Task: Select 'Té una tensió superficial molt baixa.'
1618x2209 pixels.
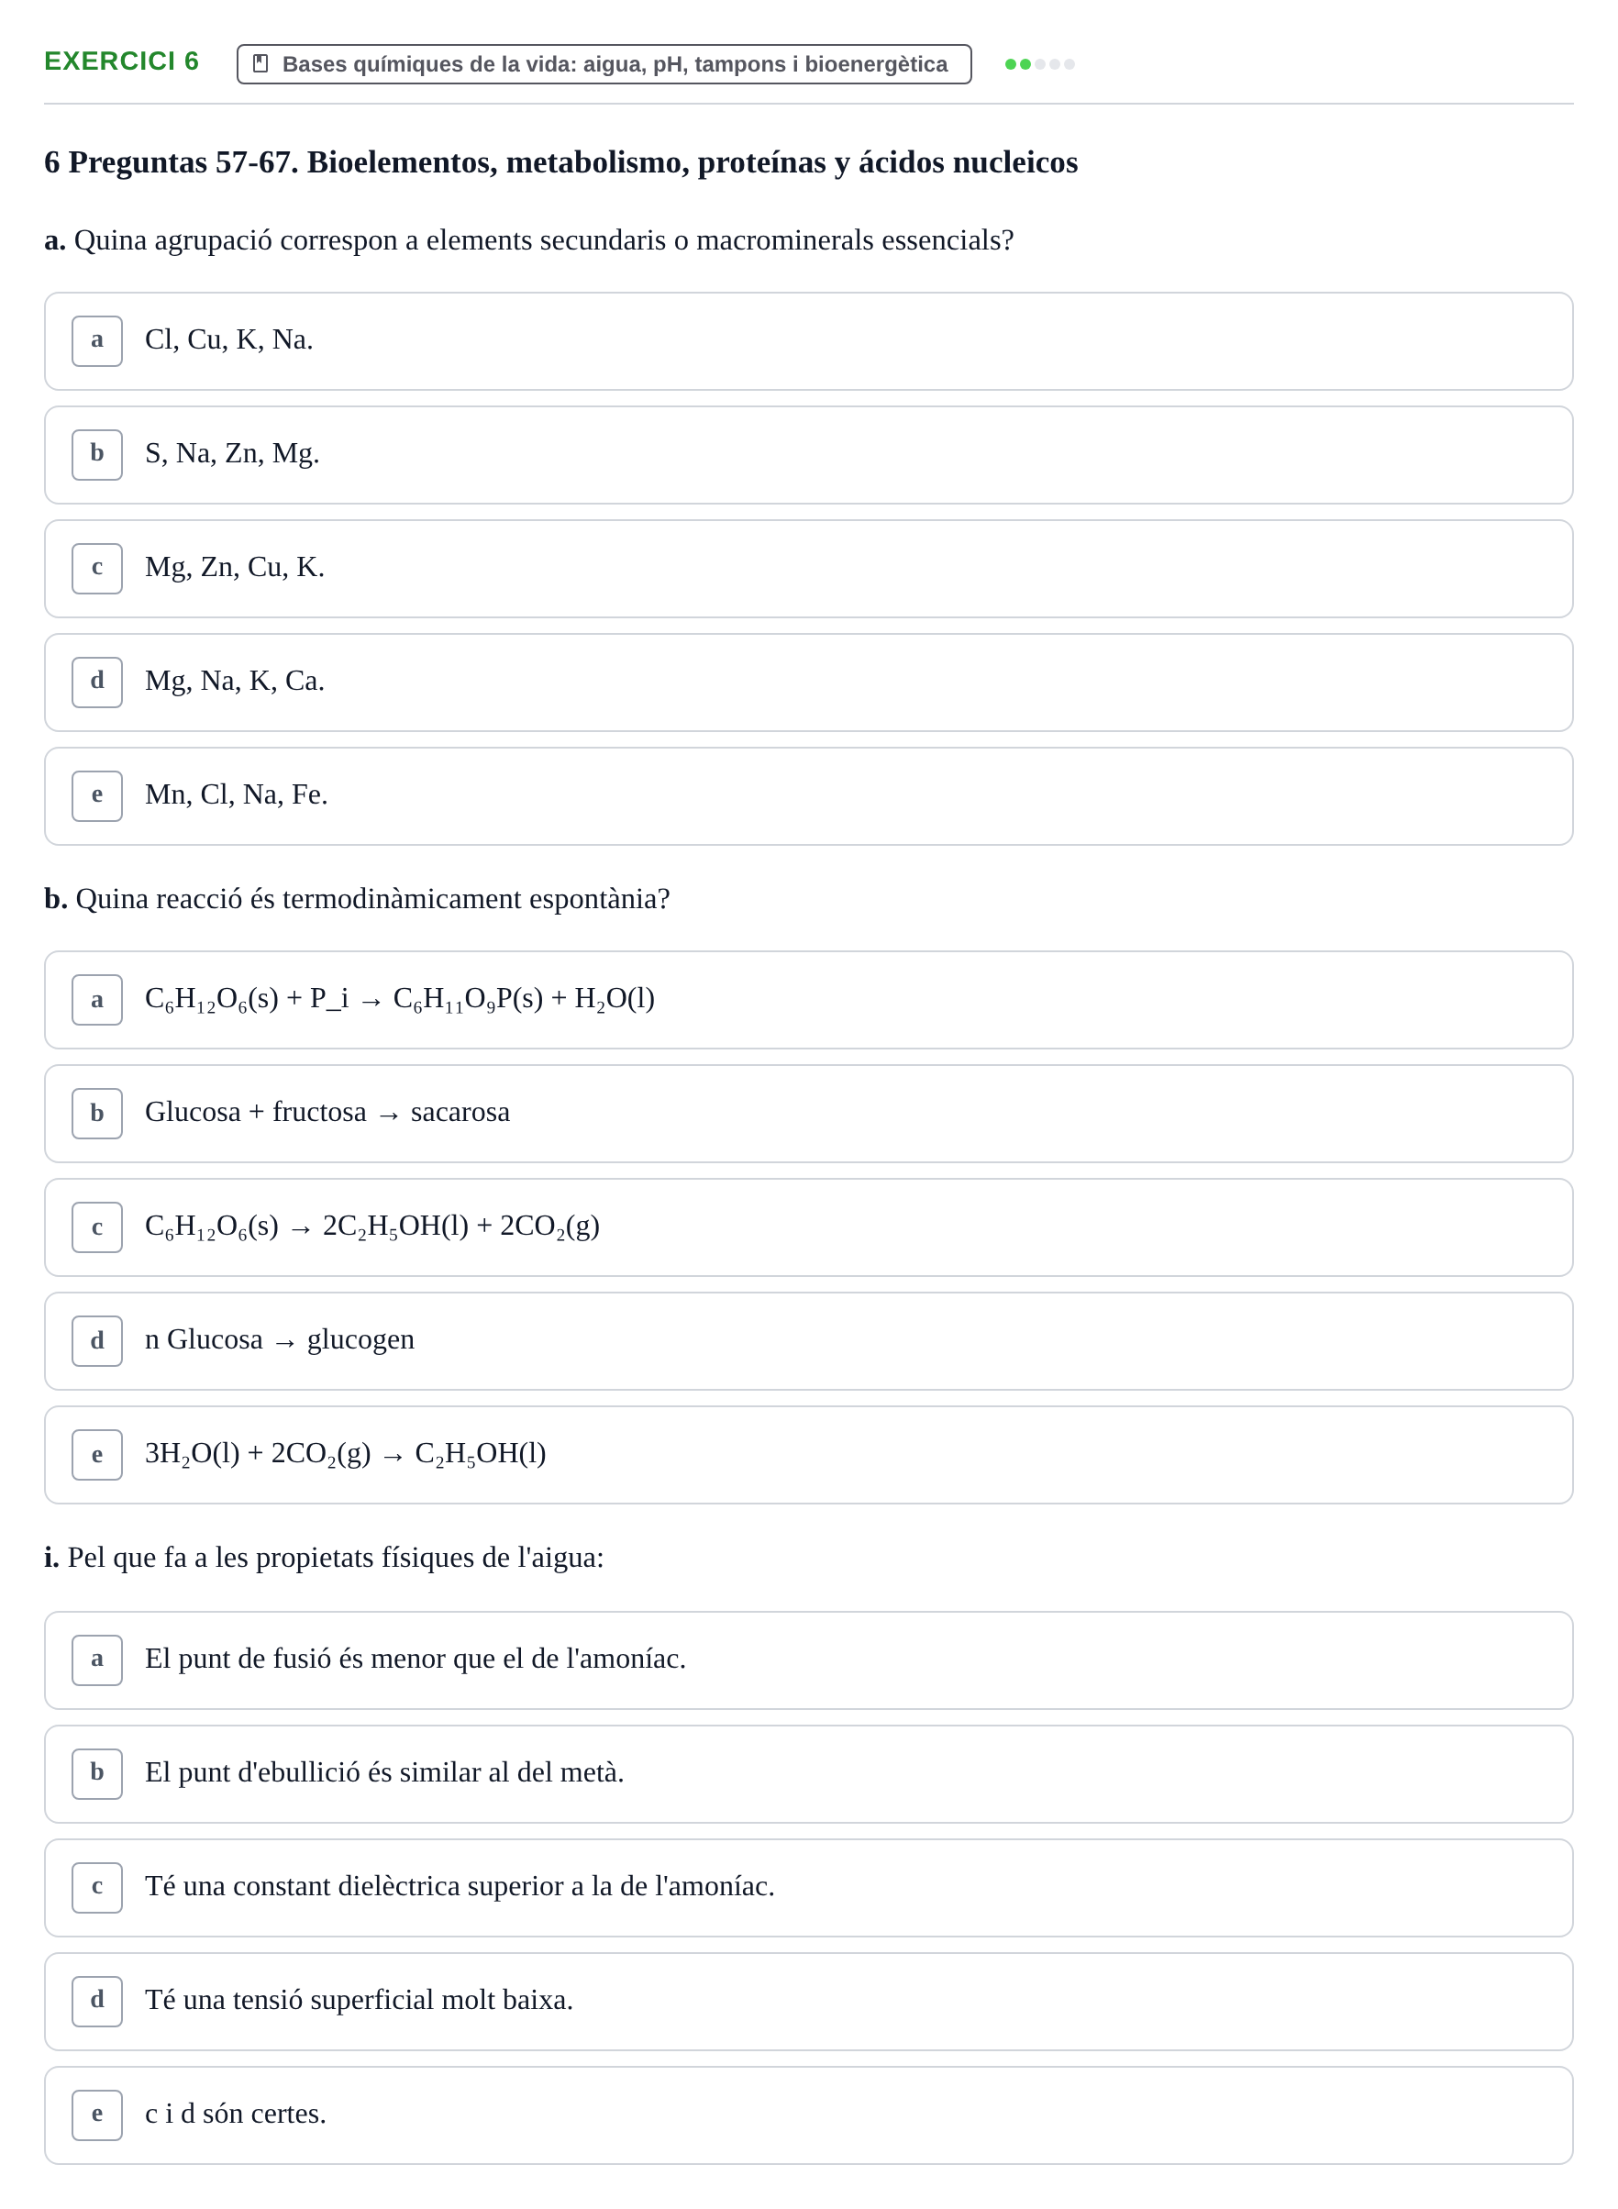Action: (x=808, y=2001)
